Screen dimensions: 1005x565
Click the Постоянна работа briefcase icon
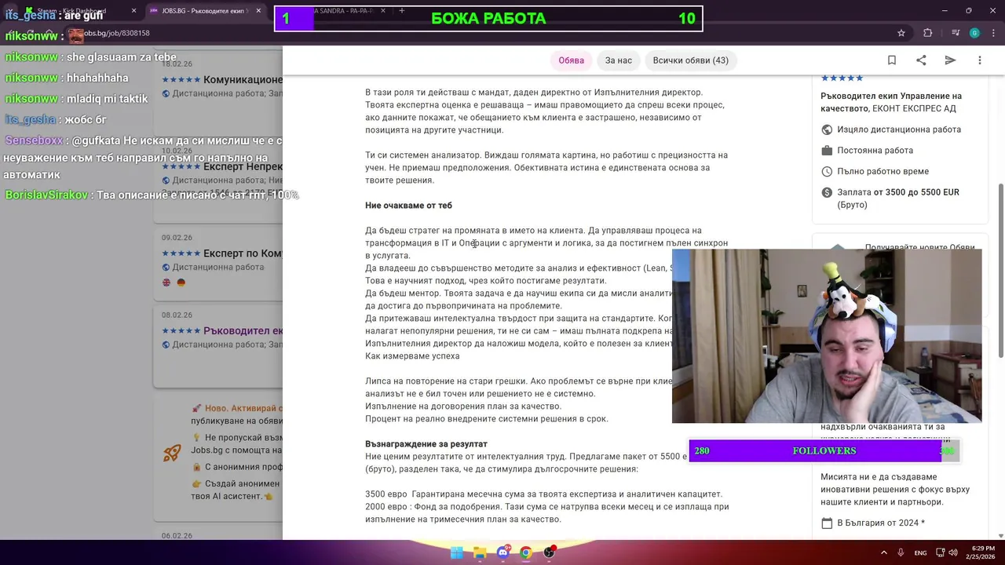click(827, 151)
